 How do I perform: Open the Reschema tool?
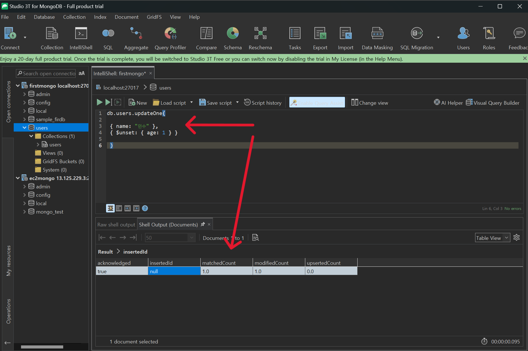[x=260, y=39]
